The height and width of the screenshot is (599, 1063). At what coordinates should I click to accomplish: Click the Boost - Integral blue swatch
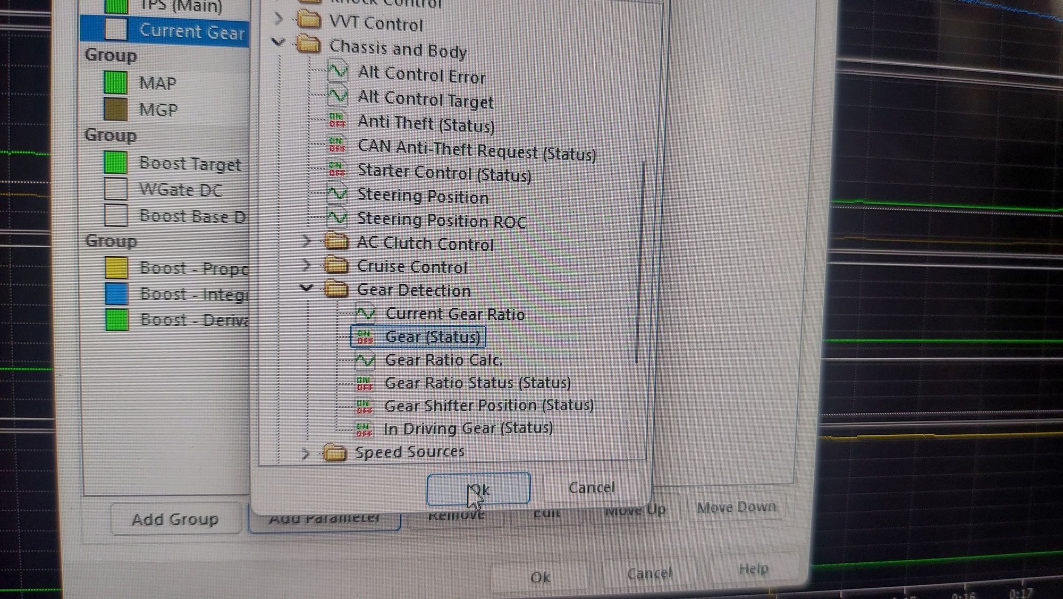(x=116, y=293)
